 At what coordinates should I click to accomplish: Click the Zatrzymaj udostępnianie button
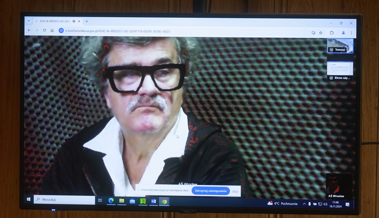211,191
